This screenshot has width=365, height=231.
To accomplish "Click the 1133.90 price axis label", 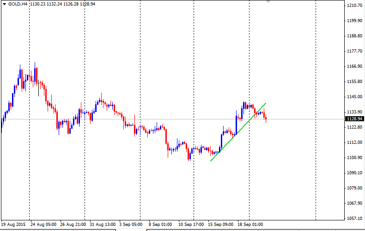I will coord(354,112).
